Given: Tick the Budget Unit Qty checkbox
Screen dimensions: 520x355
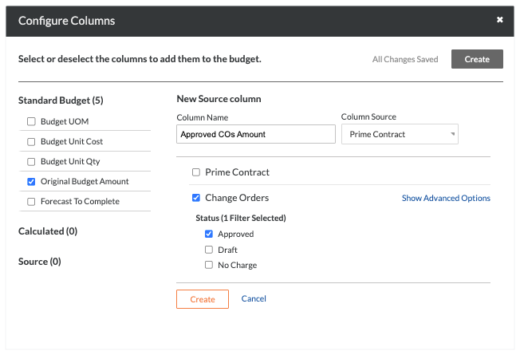Looking at the screenshot, I should point(32,161).
